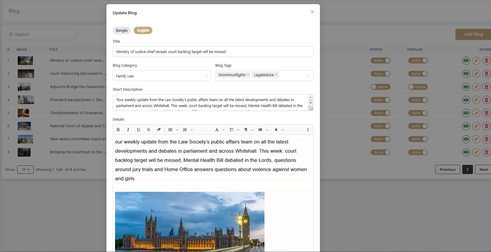Go to the Next page of entries
The height and width of the screenshot is (252, 491).
(x=483, y=170)
